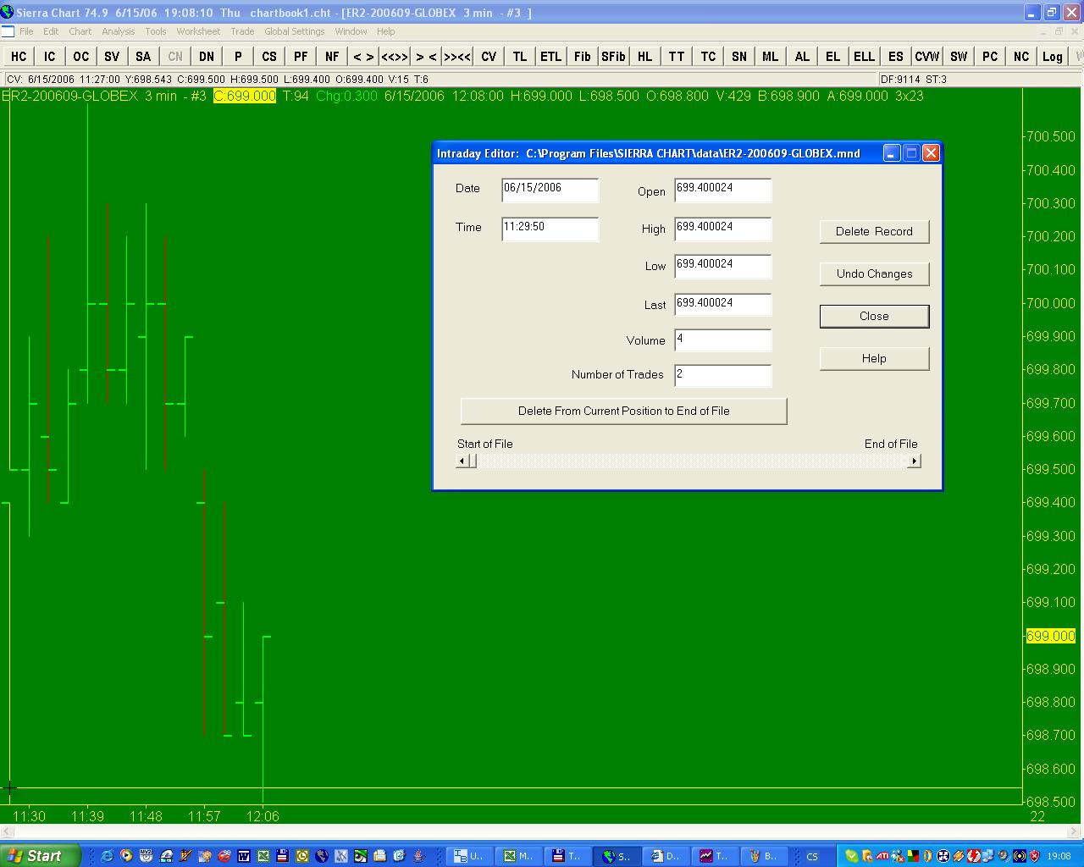Open the Windows Start menu
This screenshot has width=1084, height=867.
(x=40, y=855)
